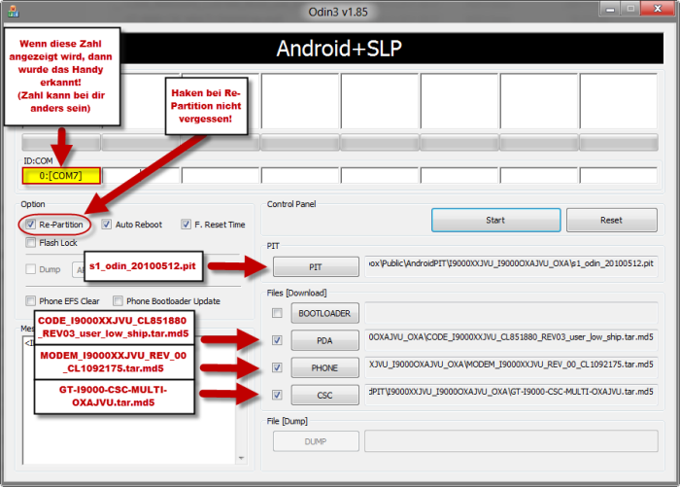Click the Reset button
The image size is (680, 487).
(611, 220)
